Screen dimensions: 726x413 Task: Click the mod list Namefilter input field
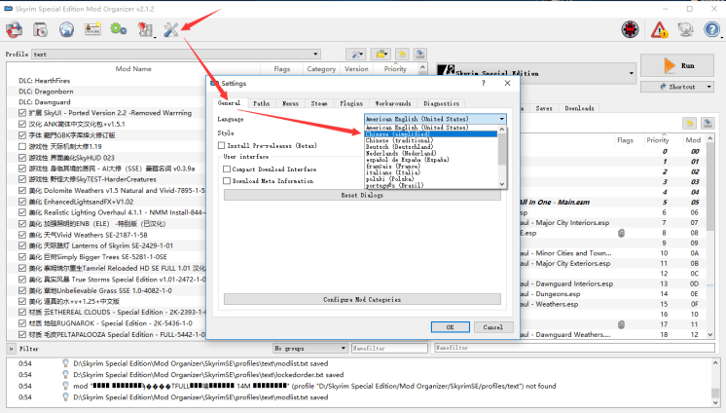coord(389,348)
